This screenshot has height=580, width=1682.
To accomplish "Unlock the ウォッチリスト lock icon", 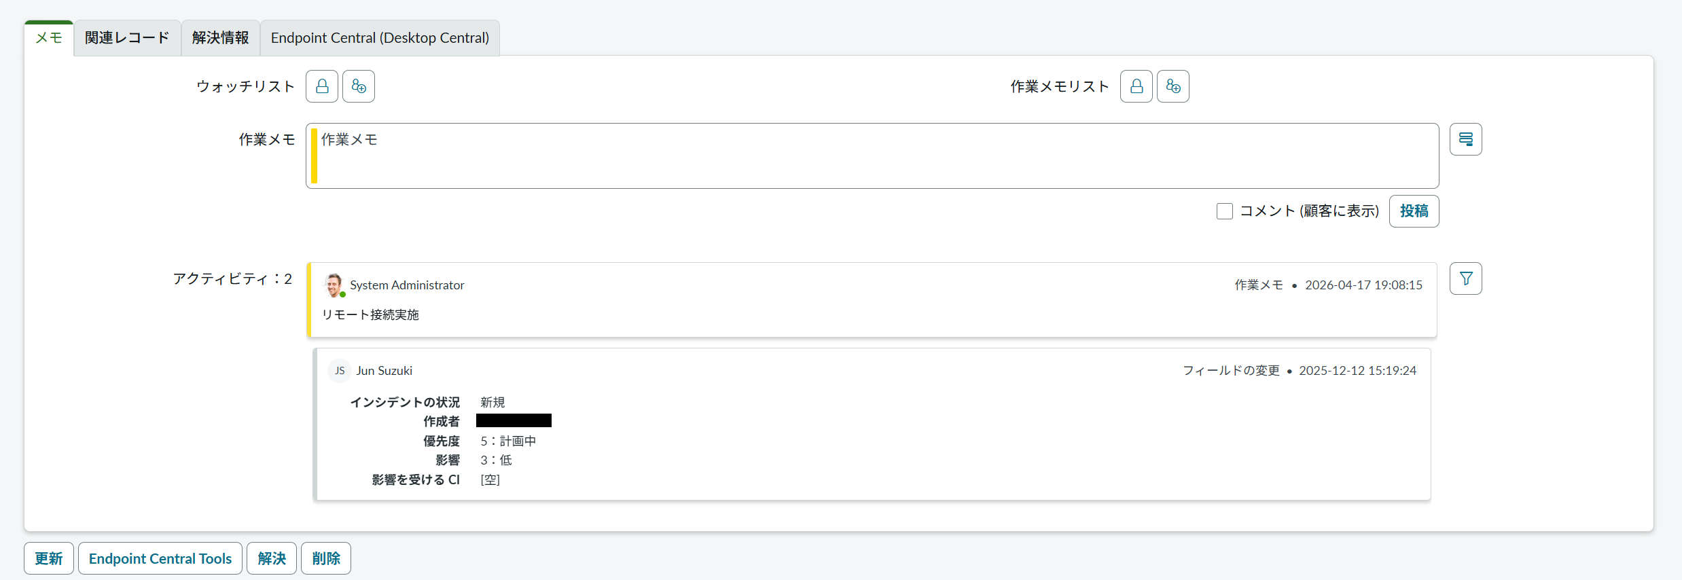I will tap(322, 86).
